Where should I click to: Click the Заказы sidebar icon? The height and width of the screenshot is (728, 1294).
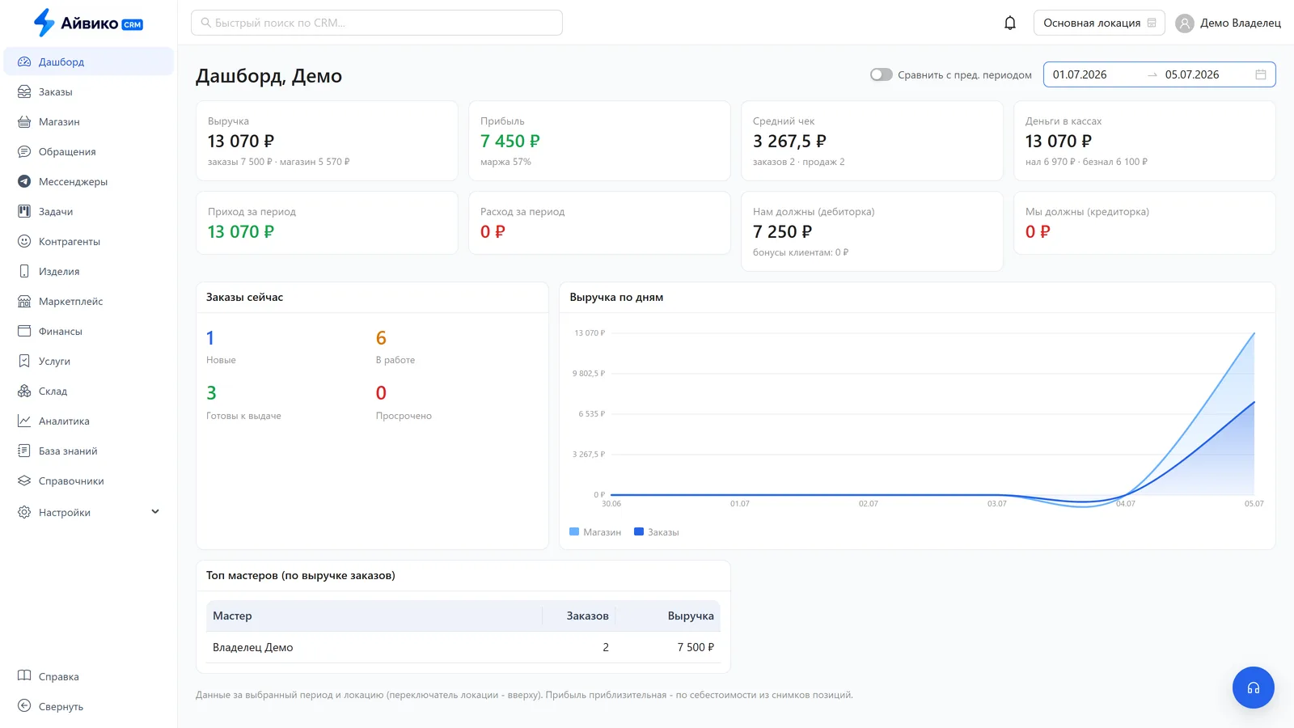click(24, 91)
